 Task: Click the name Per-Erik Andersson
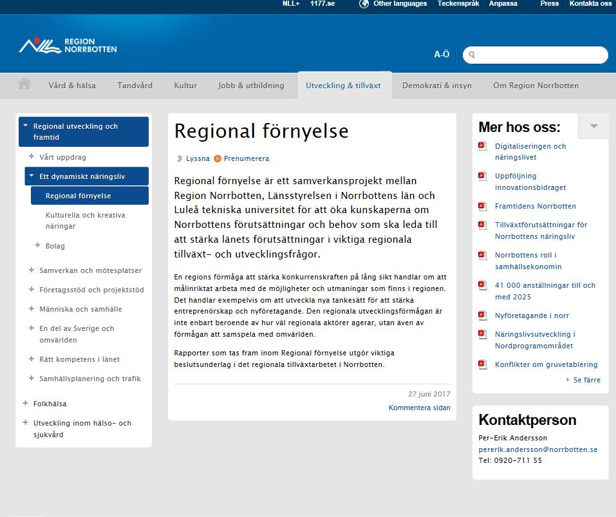(x=512, y=438)
